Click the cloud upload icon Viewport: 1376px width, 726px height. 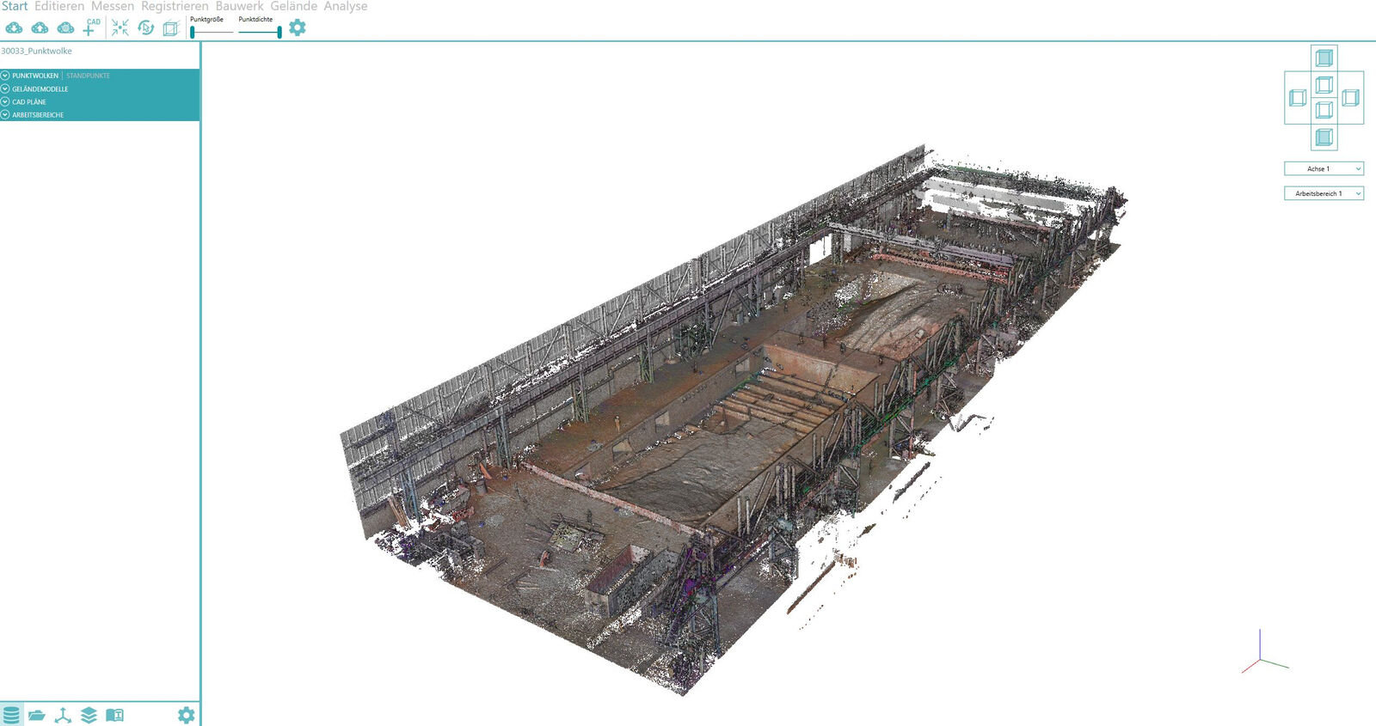(40, 28)
